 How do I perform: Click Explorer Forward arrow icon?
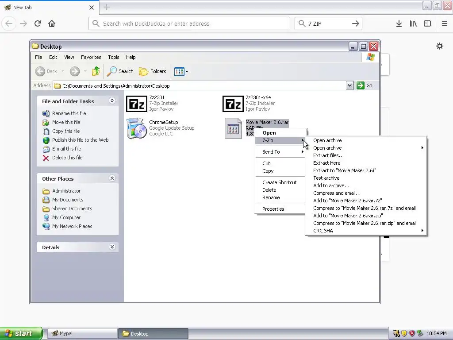click(74, 71)
